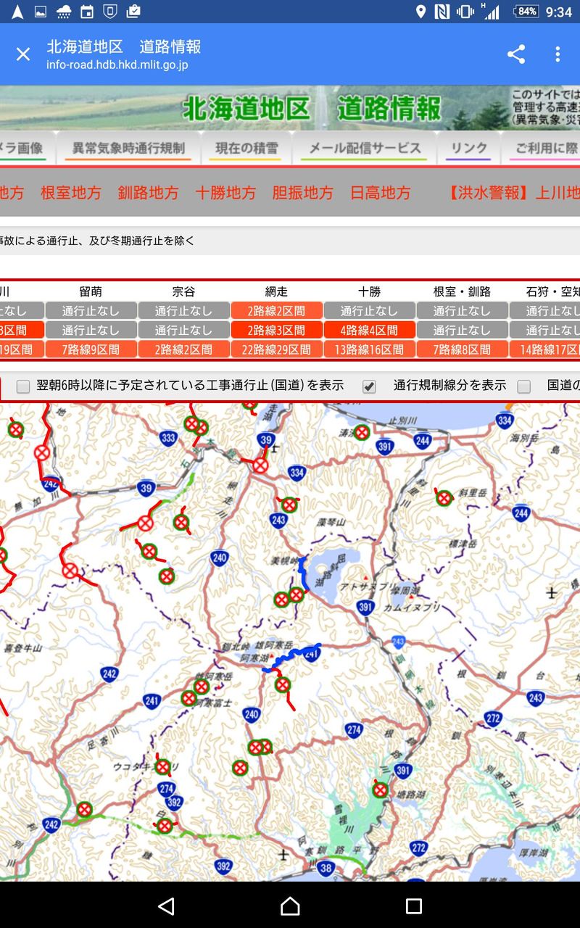This screenshot has height=928, width=580.
Task: Click the 十勝 column header
Action: (369, 291)
